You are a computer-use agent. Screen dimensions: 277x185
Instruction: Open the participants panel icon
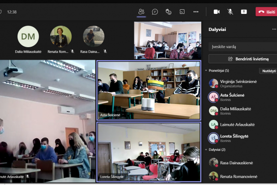point(141,12)
